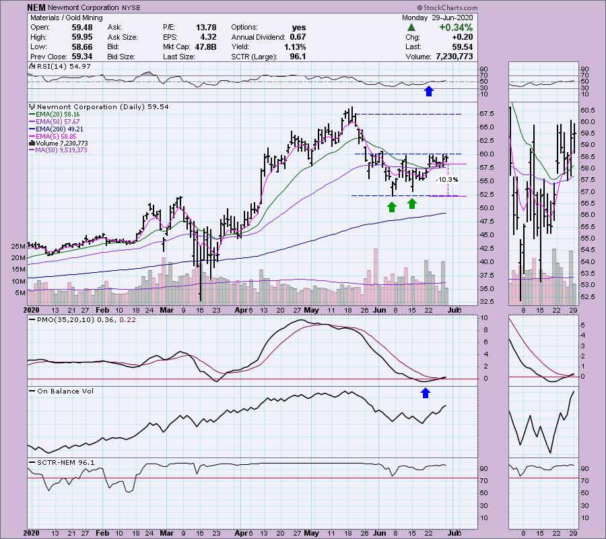Viewport: 606px width, 539px height.
Task: Click the Low value 58.66
Action: 82,46
